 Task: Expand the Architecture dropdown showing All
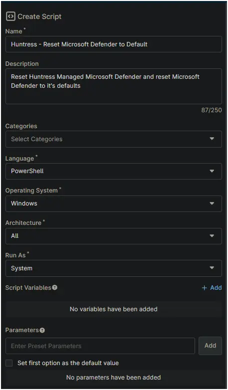pyautogui.click(x=114, y=236)
